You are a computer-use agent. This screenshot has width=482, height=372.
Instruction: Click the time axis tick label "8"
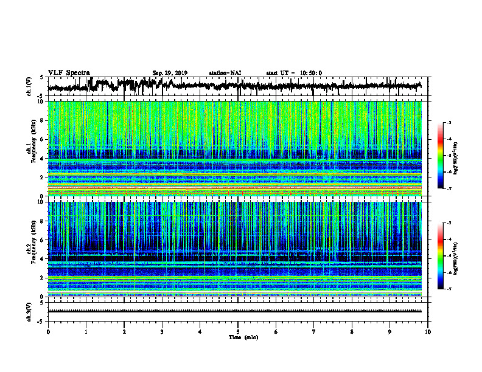click(x=352, y=332)
